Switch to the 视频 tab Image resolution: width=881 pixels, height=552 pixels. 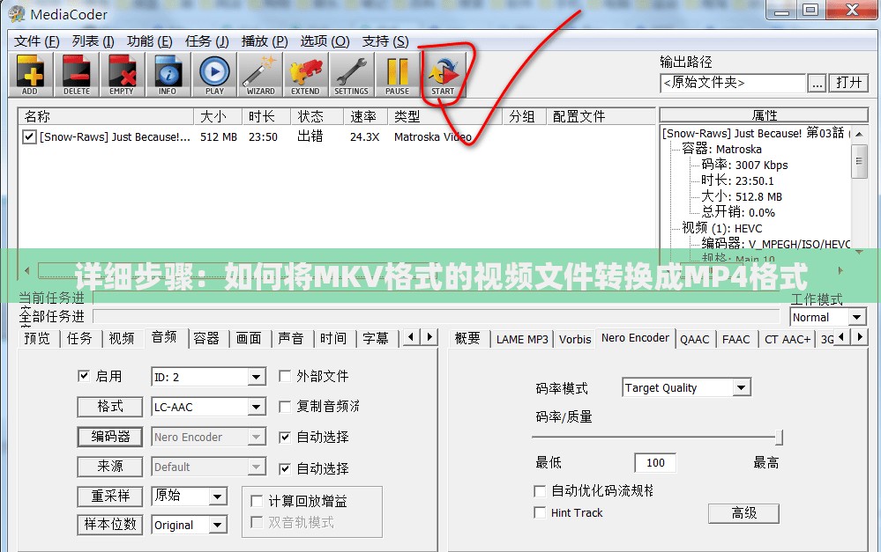point(122,338)
